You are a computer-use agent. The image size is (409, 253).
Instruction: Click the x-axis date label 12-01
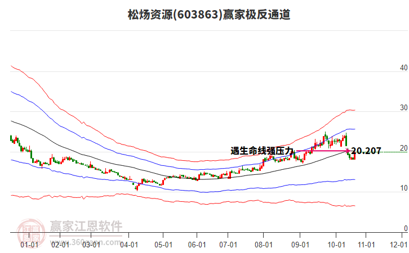[x=398, y=245]
